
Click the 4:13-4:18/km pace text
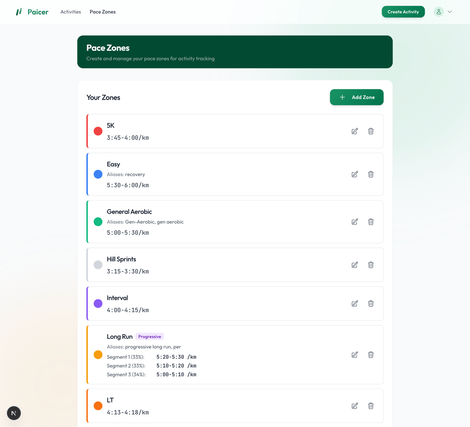tap(128, 412)
